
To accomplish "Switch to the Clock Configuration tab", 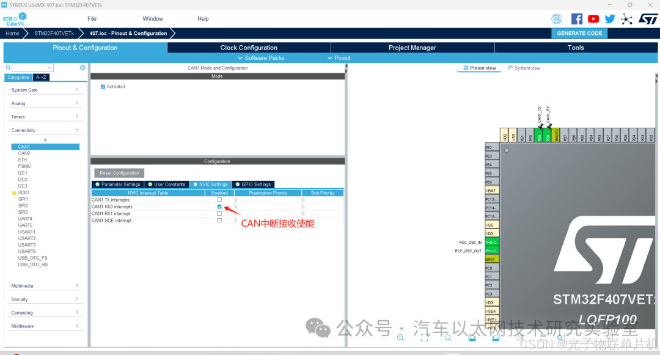I will click(248, 47).
